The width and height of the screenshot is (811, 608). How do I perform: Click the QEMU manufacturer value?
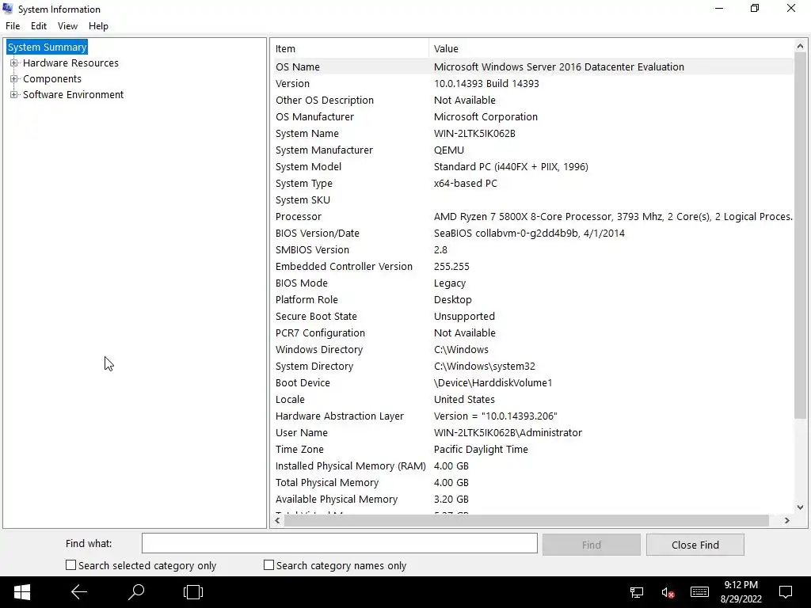click(449, 150)
